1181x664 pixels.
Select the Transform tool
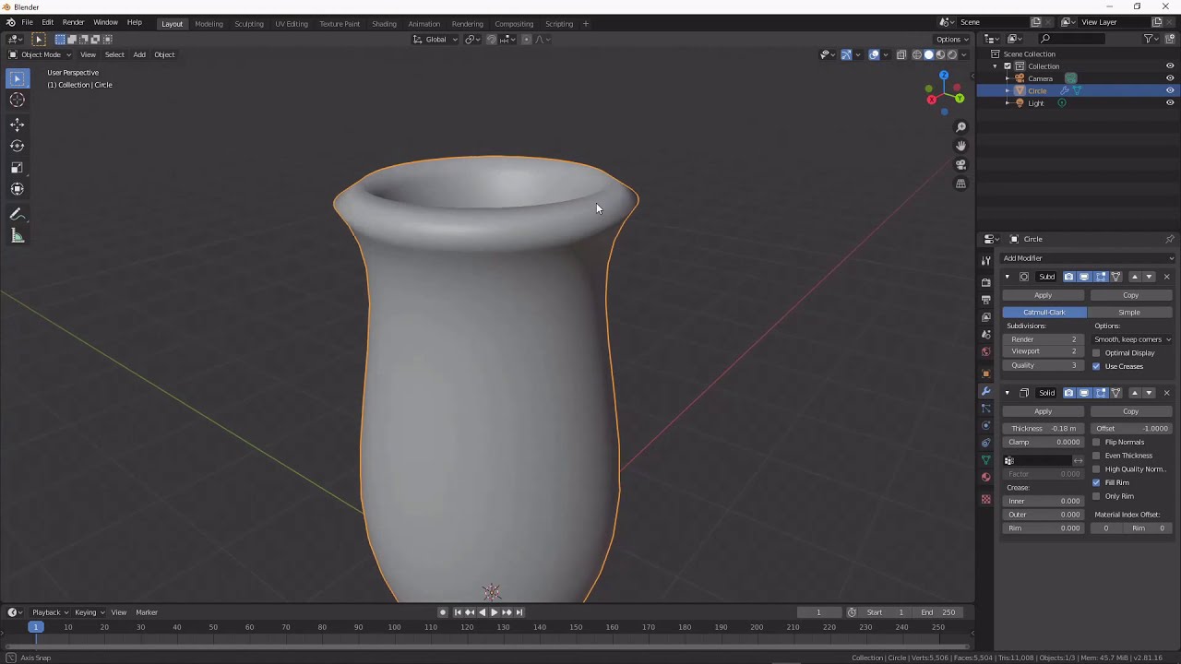click(17, 189)
